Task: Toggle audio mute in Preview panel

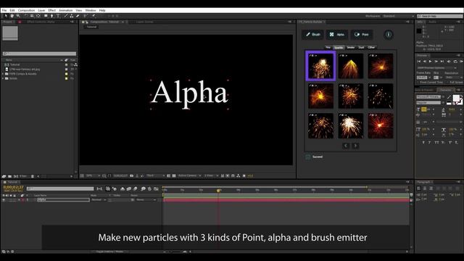Action: 449,61
